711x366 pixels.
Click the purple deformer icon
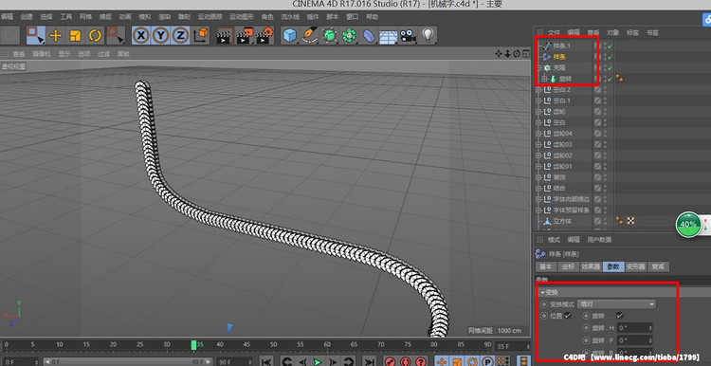[369, 35]
